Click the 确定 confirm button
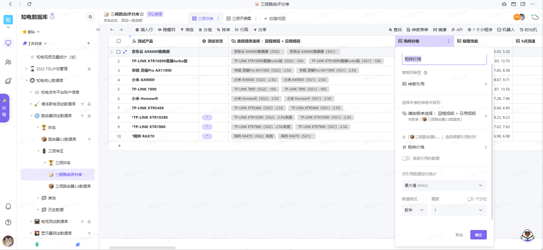This screenshot has height=250, width=543. pyautogui.click(x=478, y=235)
